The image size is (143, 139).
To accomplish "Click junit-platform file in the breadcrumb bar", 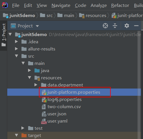I will tap(127, 16).
